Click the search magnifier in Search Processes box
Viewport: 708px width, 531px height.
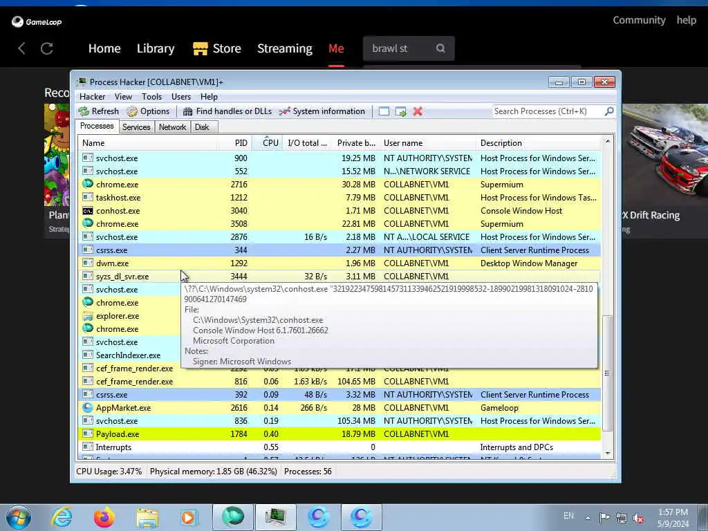[x=609, y=111]
